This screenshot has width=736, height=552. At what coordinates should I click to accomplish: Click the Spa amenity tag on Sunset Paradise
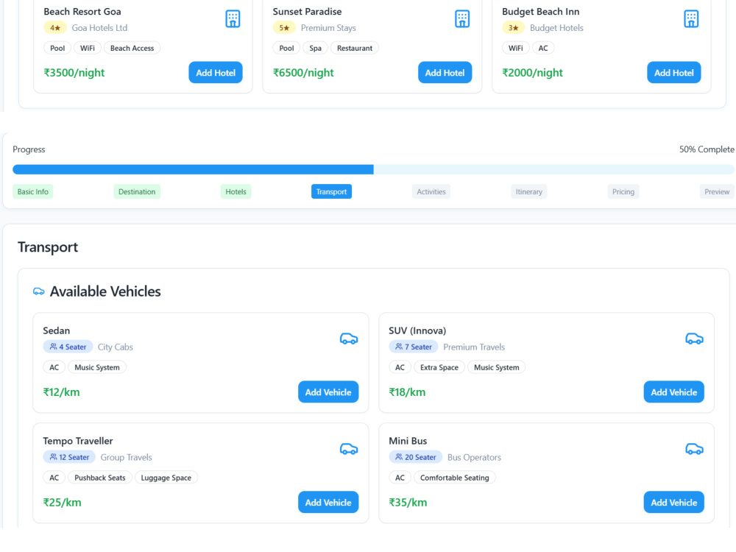[316, 48]
